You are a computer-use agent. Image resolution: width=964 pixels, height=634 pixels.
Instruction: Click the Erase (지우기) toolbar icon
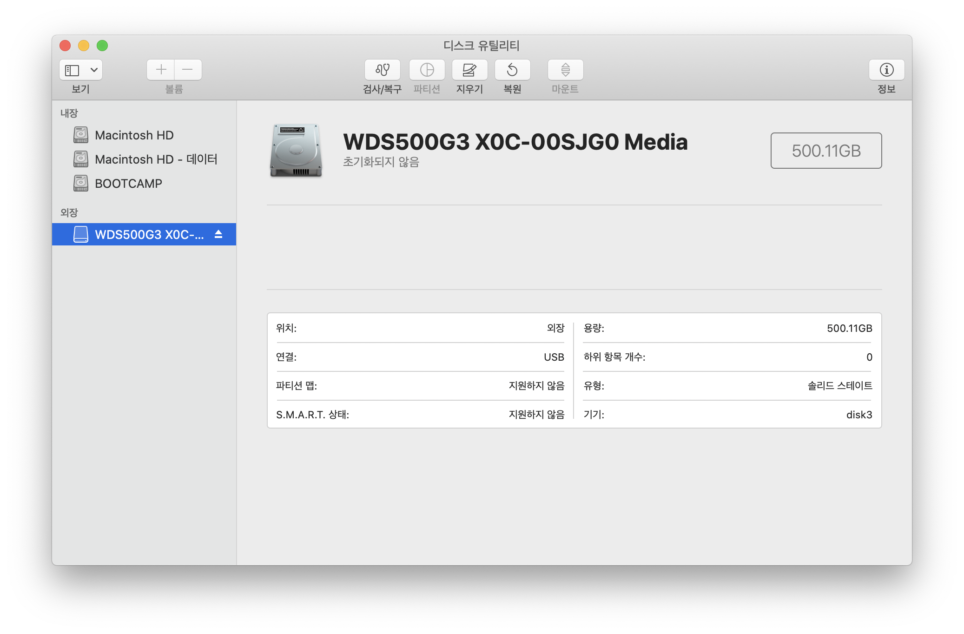469,70
